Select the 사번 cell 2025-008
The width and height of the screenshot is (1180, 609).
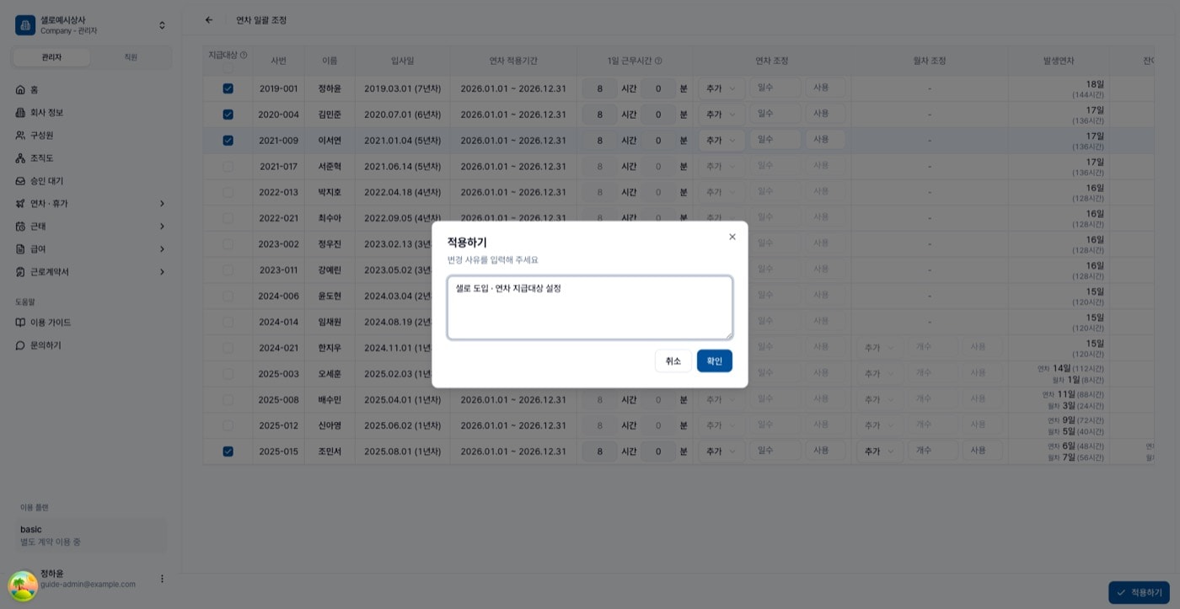click(x=278, y=399)
